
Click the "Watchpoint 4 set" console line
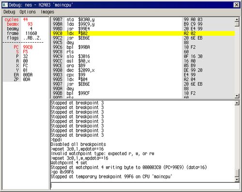pyautogui.click(x=69, y=163)
